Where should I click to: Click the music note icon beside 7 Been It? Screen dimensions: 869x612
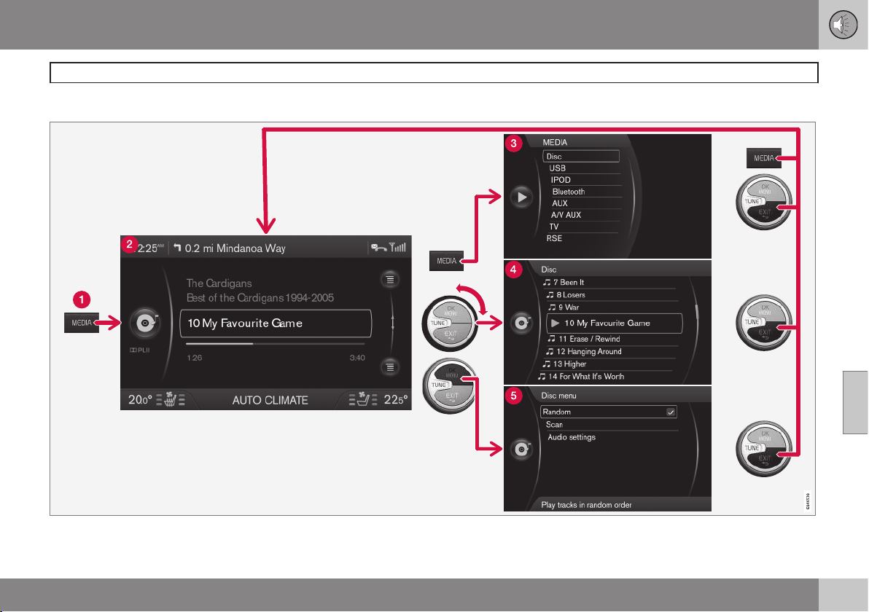pos(547,283)
